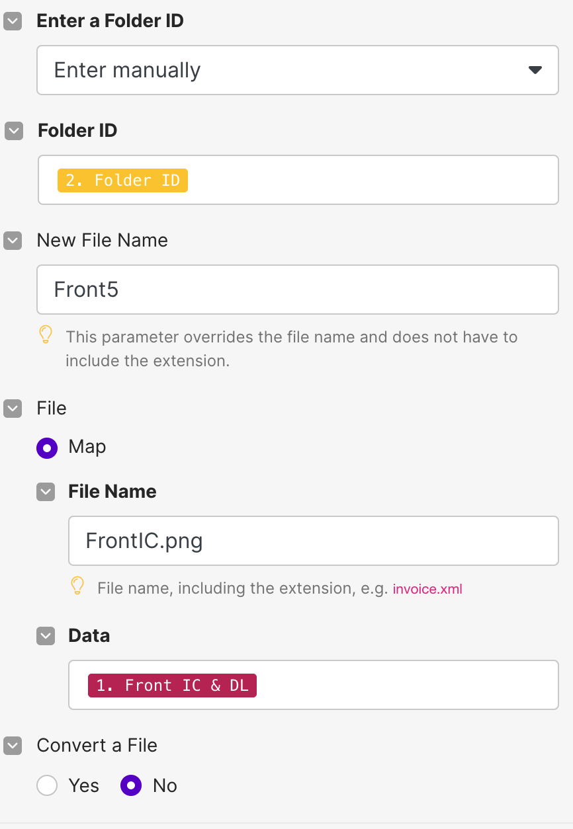573x829 pixels.
Task: Click the lightbulb tip icon under File Name
Action: click(77, 587)
